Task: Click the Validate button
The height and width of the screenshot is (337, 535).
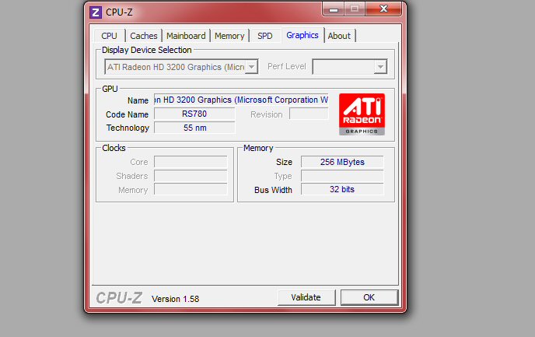Action: click(306, 298)
